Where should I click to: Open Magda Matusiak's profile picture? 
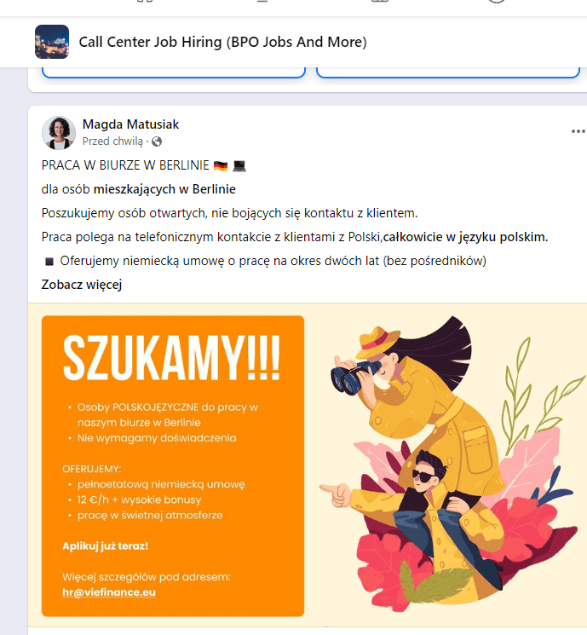click(59, 133)
